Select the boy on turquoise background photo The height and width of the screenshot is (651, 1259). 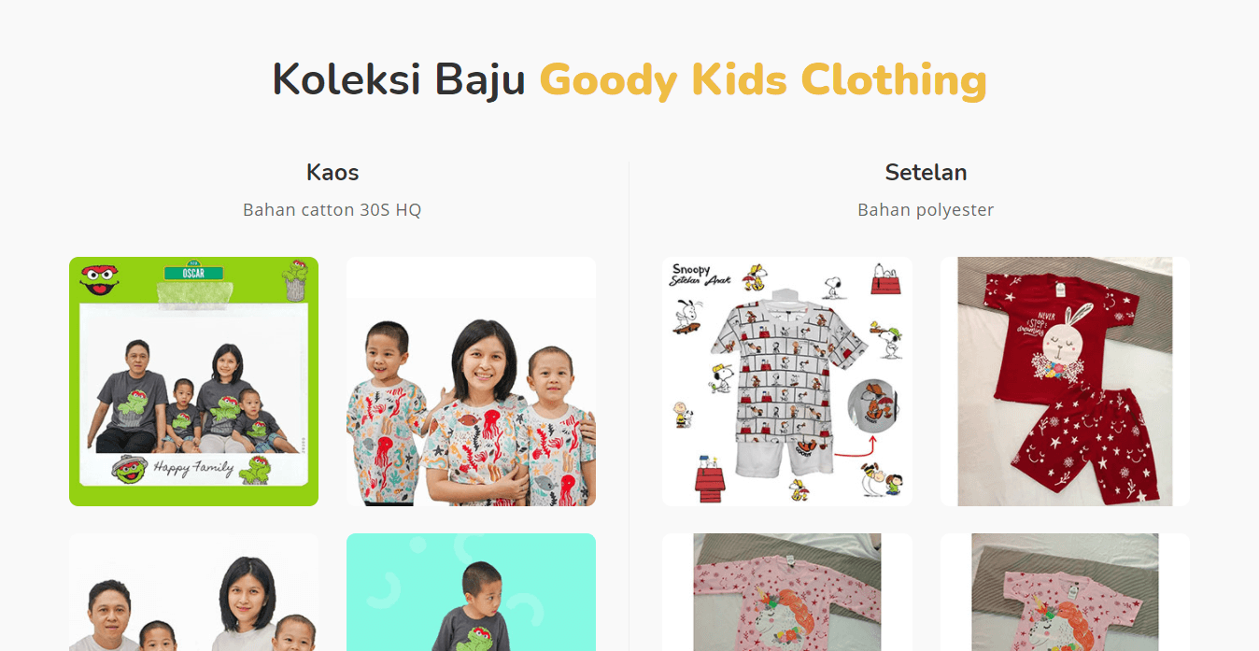471,592
